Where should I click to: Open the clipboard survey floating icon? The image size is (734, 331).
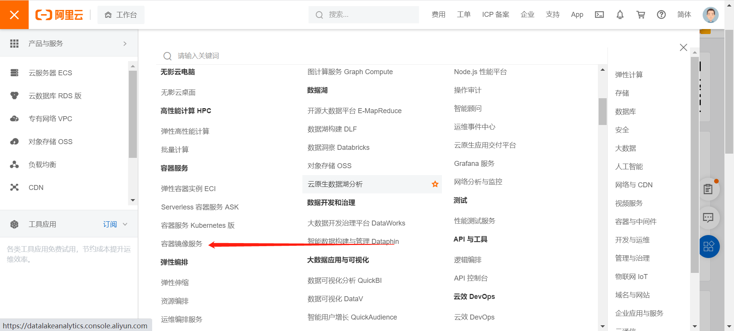coord(708,189)
